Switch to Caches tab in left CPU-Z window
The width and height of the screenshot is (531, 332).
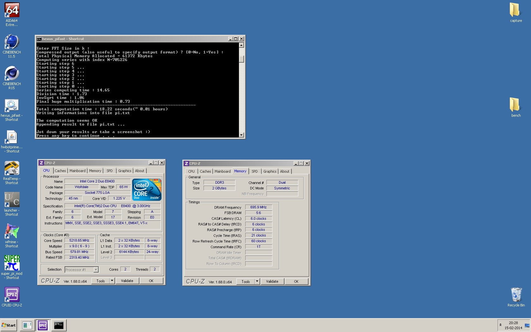click(x=60, y=171)
